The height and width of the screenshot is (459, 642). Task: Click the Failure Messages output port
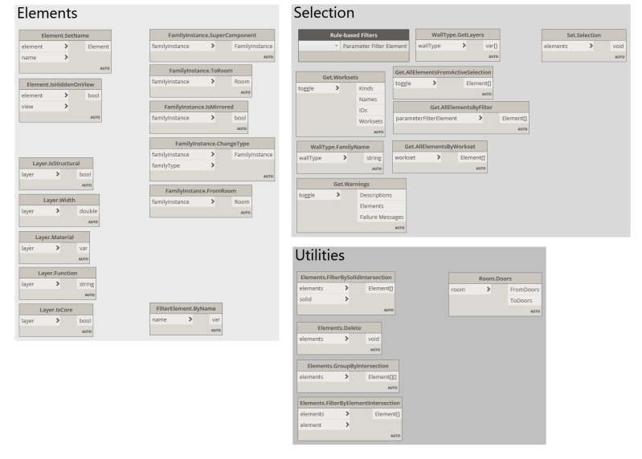[381, 217]
